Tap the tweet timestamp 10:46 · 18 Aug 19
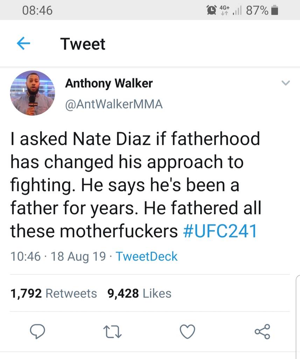 [x=58, y=257]
